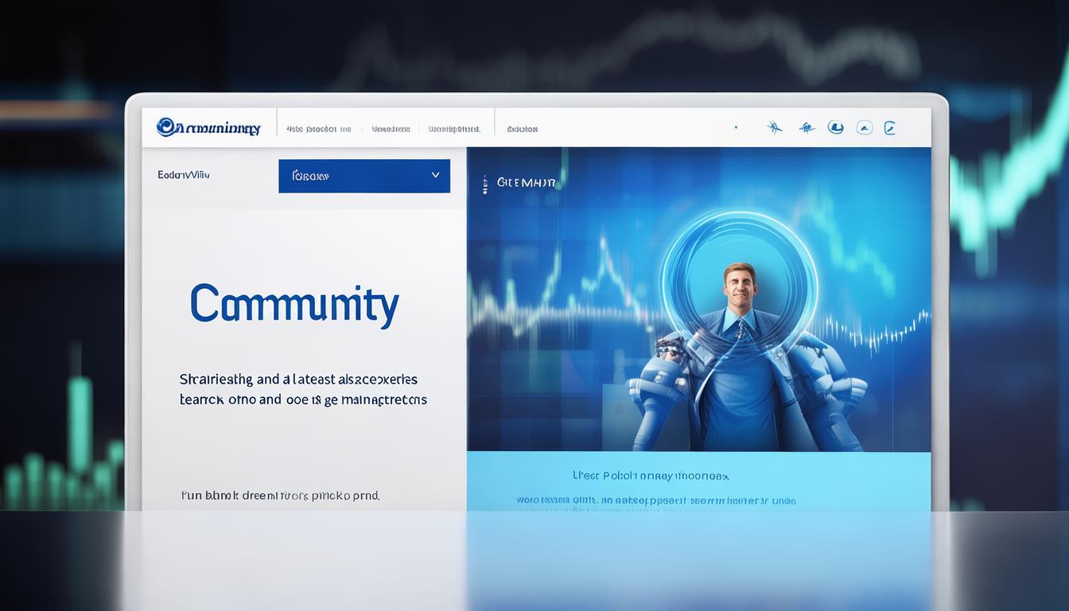Click the four-pointed star icon in header
The width and height of the screenshot is (1069, 611).
[x=775, y=127]
